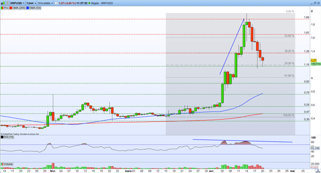This screenshot has height=173, width=321.
Task: Click the 'mai' month label on time axis
Action: (293, 171)
